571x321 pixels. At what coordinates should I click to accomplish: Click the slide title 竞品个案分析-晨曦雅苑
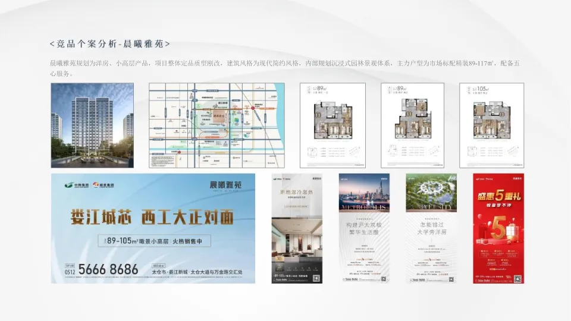coord(109,44)
